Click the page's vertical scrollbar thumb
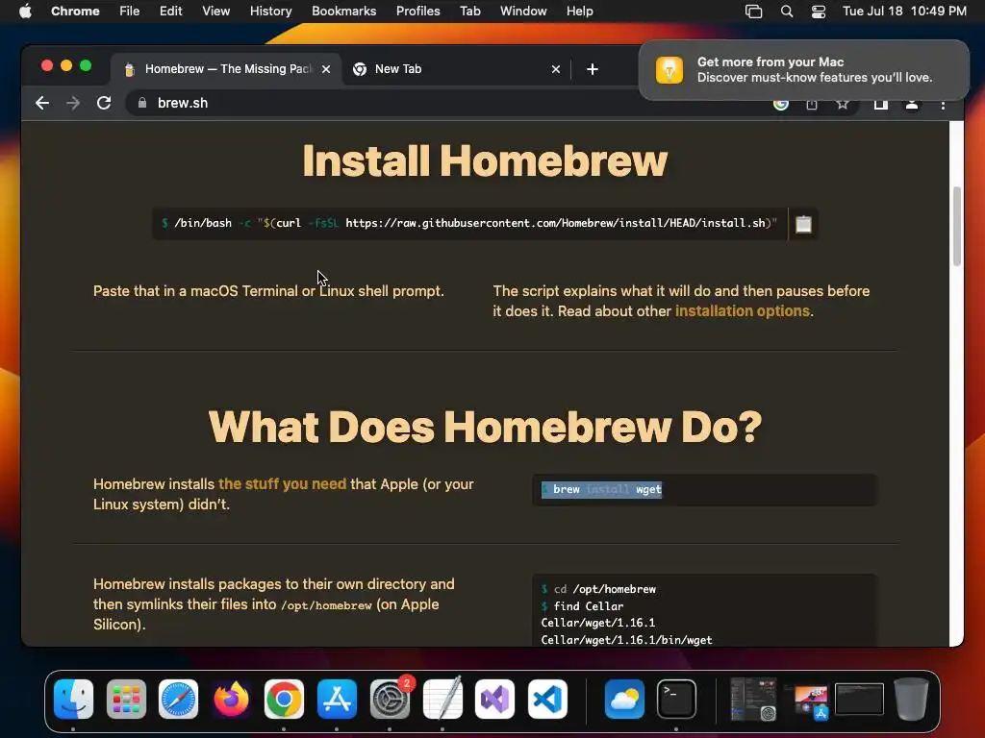 point(957,226)
